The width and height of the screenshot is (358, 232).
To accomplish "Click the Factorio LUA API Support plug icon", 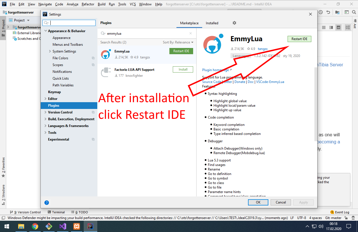I will 106,72.
